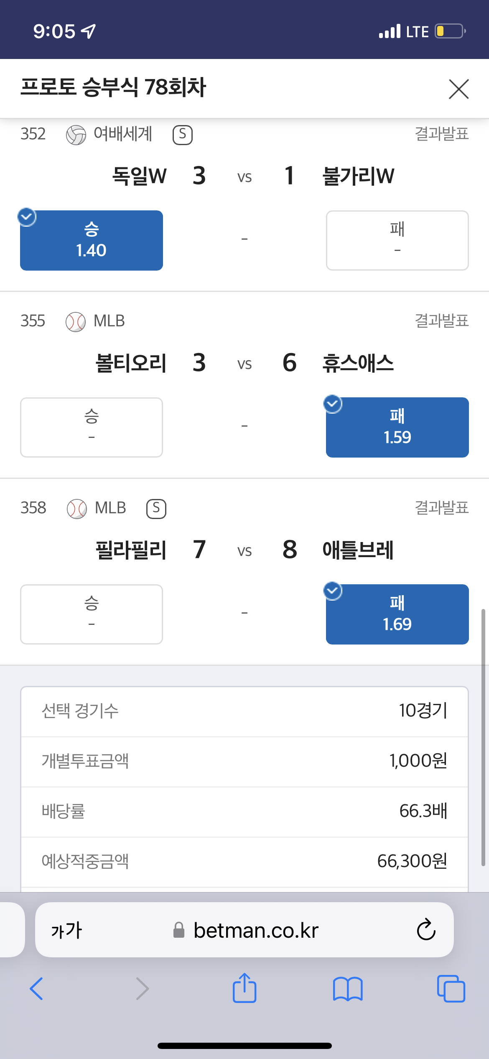Open Safari bookmarks
Image resolution: width=489 pixels, height=1059 pixels.
[348, 989]
